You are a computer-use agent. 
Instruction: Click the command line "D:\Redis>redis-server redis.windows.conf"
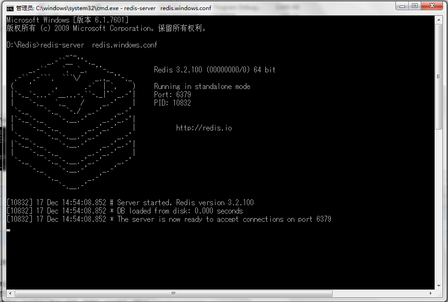82,45
